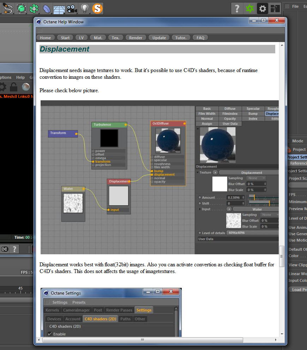Open the File menu on the right panel

tap(295, 6)
